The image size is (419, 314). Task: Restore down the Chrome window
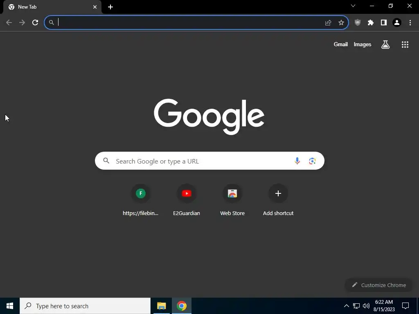tap(391, 6)
